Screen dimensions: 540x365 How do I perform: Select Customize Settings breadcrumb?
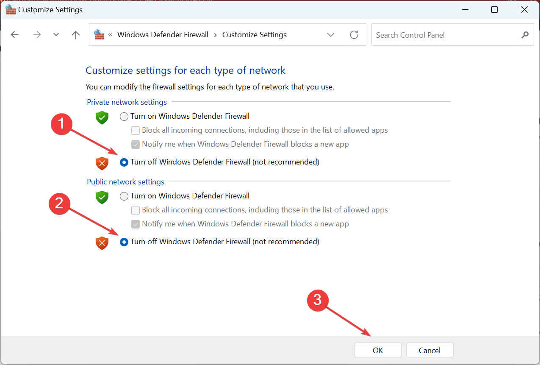click(255, 35)
